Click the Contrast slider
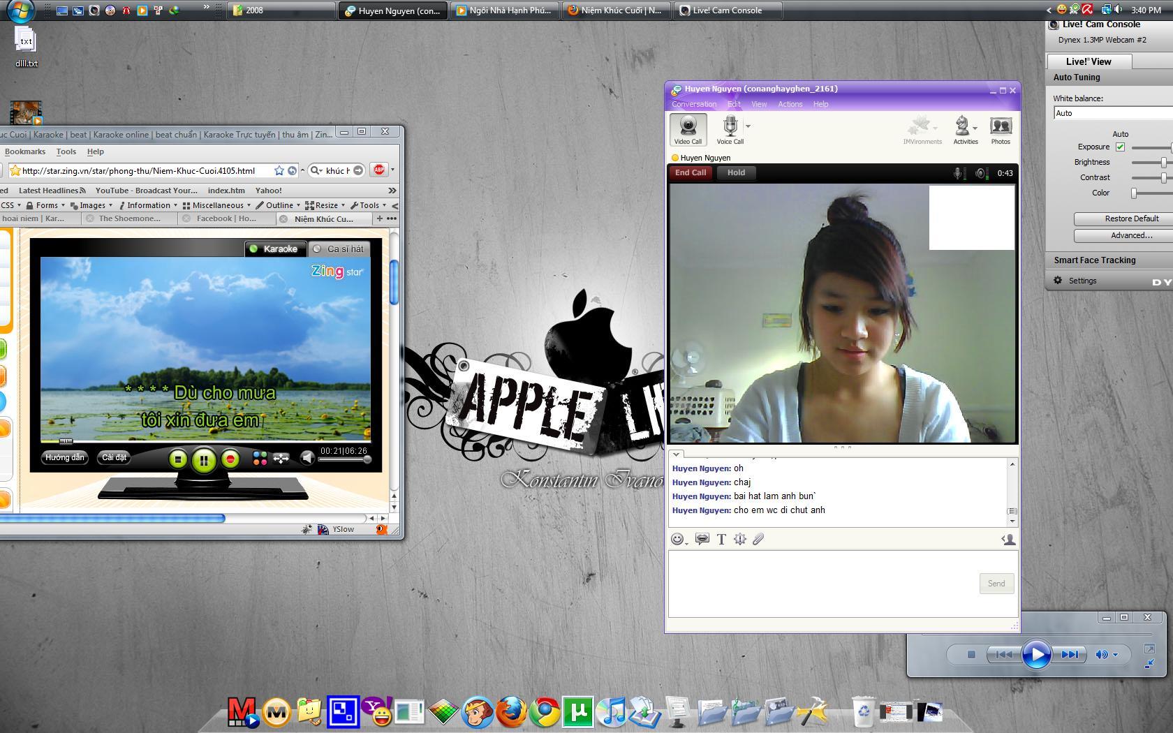Image resolution: width=1173 pixels, height=733 pixels. coord(1151,177)
